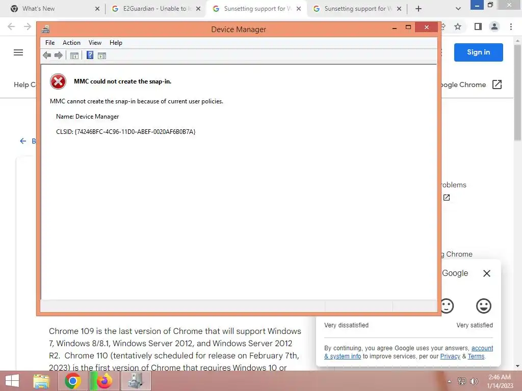This screenshot has width=522, height=391.
Task: Open File Explorer from taskbar
Action: pyautogui.click(x=41, y=381)
